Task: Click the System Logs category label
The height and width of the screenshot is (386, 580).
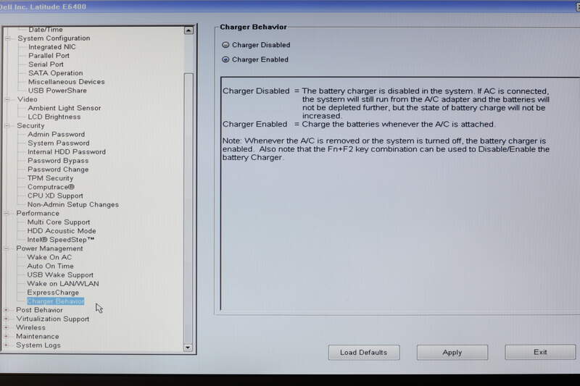Action: click(38, 345)
